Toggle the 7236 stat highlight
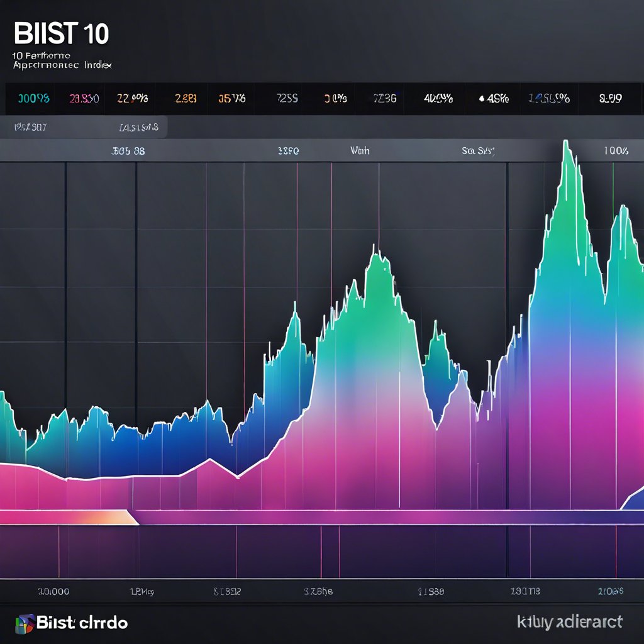Image resolution: width=644 pixels, height=644 pixels. (385, 98)
